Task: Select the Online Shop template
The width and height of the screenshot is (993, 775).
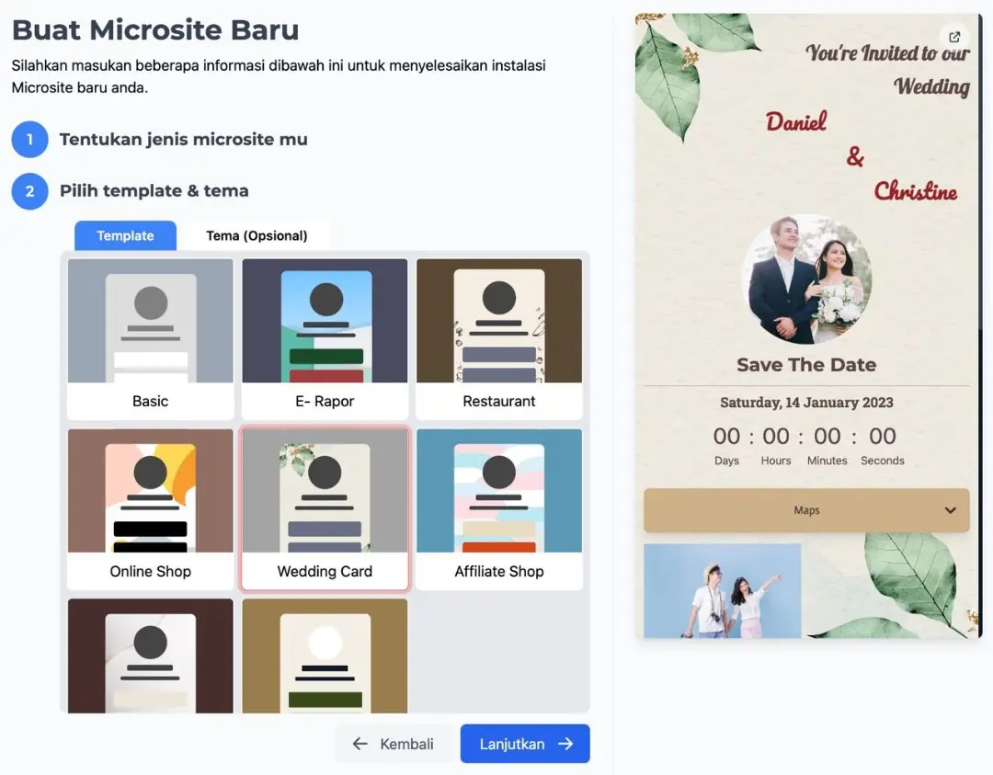Action: (x=151, y=508)
